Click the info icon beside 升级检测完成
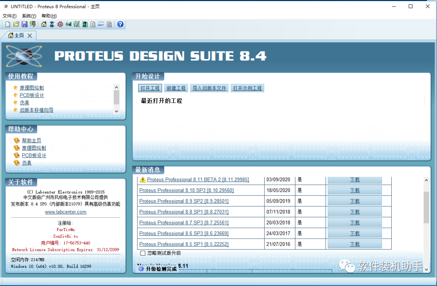Image resolution: width=437 pixels, height=286 pixels. coord(141,269)
